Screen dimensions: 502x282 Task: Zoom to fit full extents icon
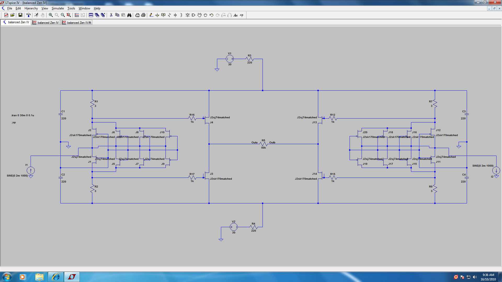[69, 15]
